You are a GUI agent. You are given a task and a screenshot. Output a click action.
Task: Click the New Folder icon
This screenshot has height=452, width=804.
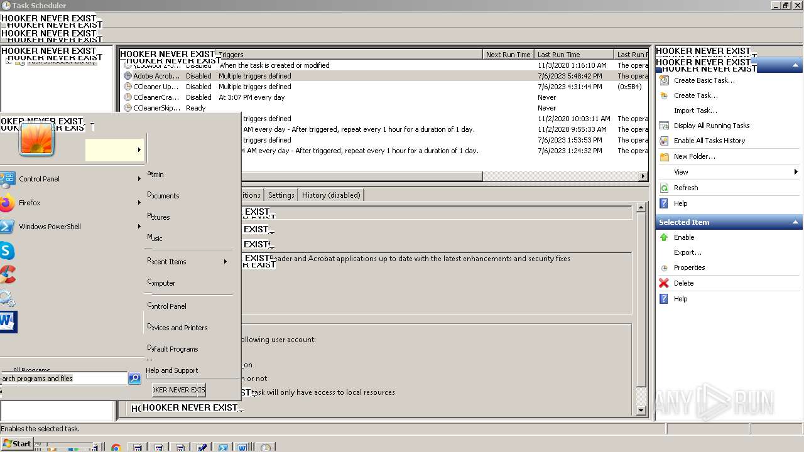[x=664, y=156]
